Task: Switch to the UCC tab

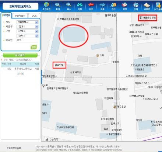Action: coord(34,16)
